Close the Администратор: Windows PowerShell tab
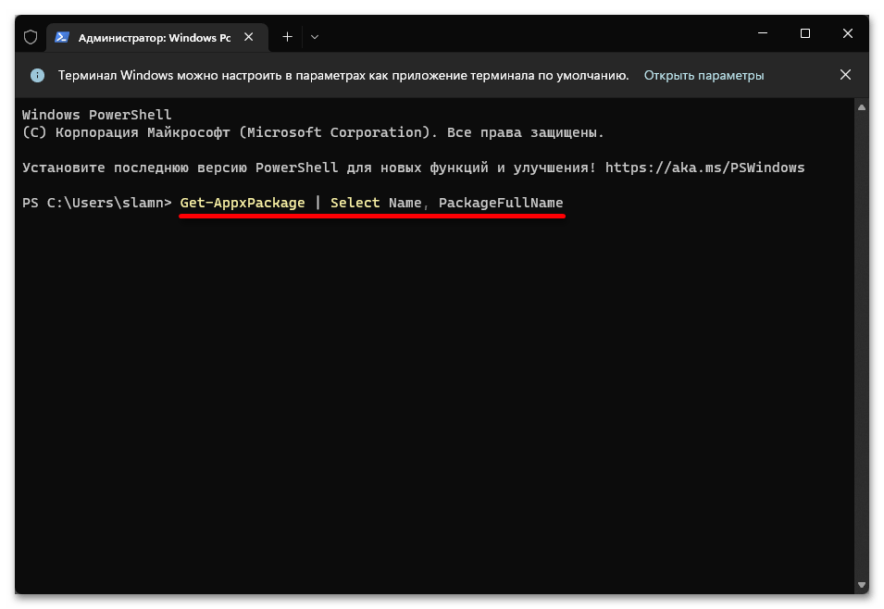 [247, 37]
